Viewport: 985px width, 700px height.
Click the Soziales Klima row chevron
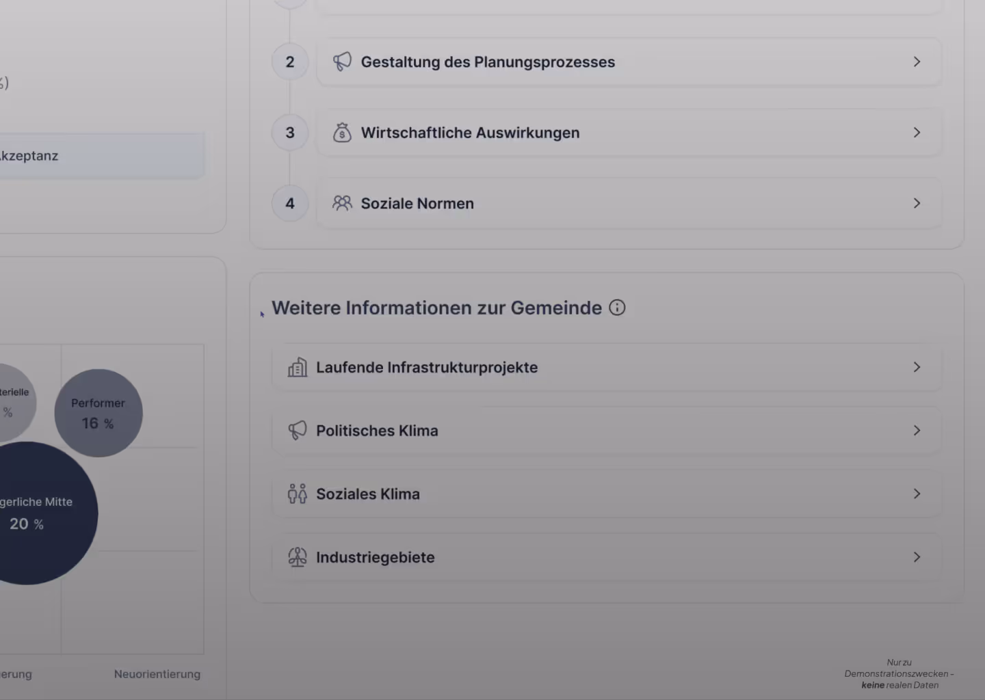(917, 494)
